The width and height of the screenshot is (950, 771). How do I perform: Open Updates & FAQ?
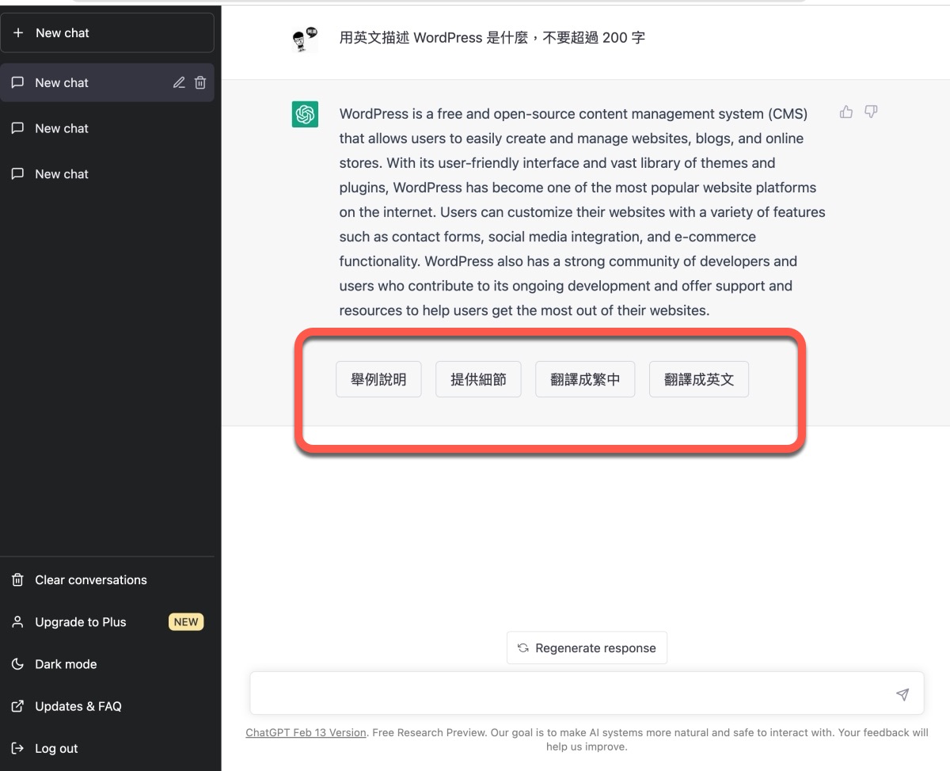point(107,706)
